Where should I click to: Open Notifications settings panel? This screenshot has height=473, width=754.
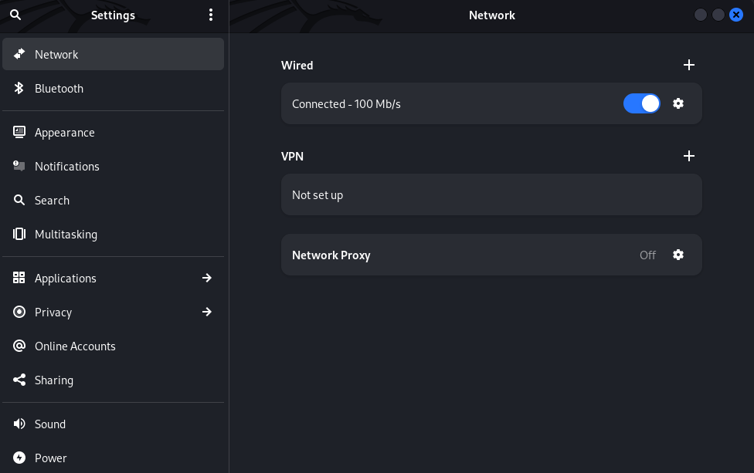click(x=113, y=166)
